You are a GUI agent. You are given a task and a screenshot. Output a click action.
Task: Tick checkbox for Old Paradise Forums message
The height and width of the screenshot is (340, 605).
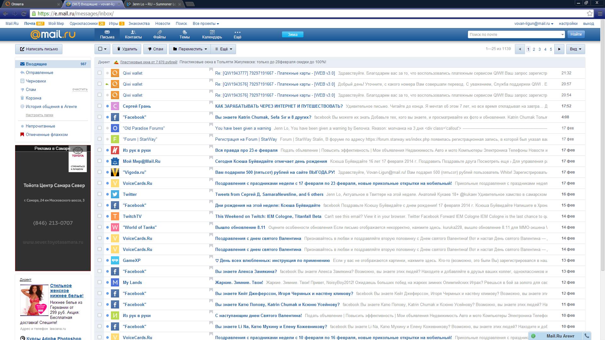tap(100, 128)
